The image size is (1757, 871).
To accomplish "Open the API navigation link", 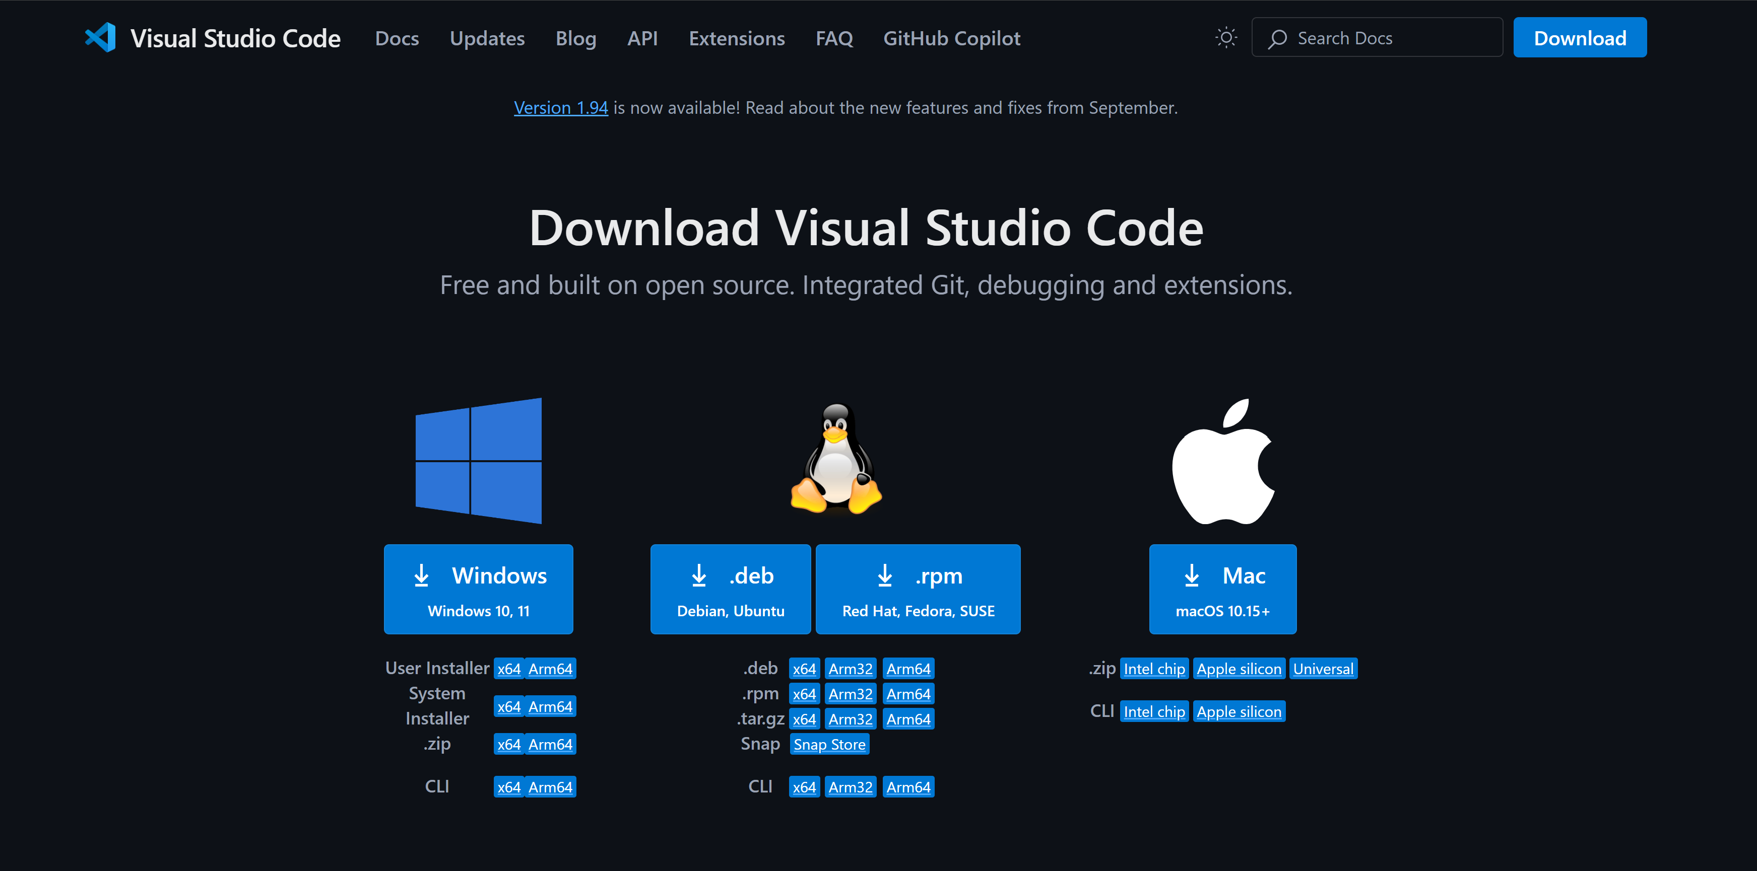I will [642, 39].
